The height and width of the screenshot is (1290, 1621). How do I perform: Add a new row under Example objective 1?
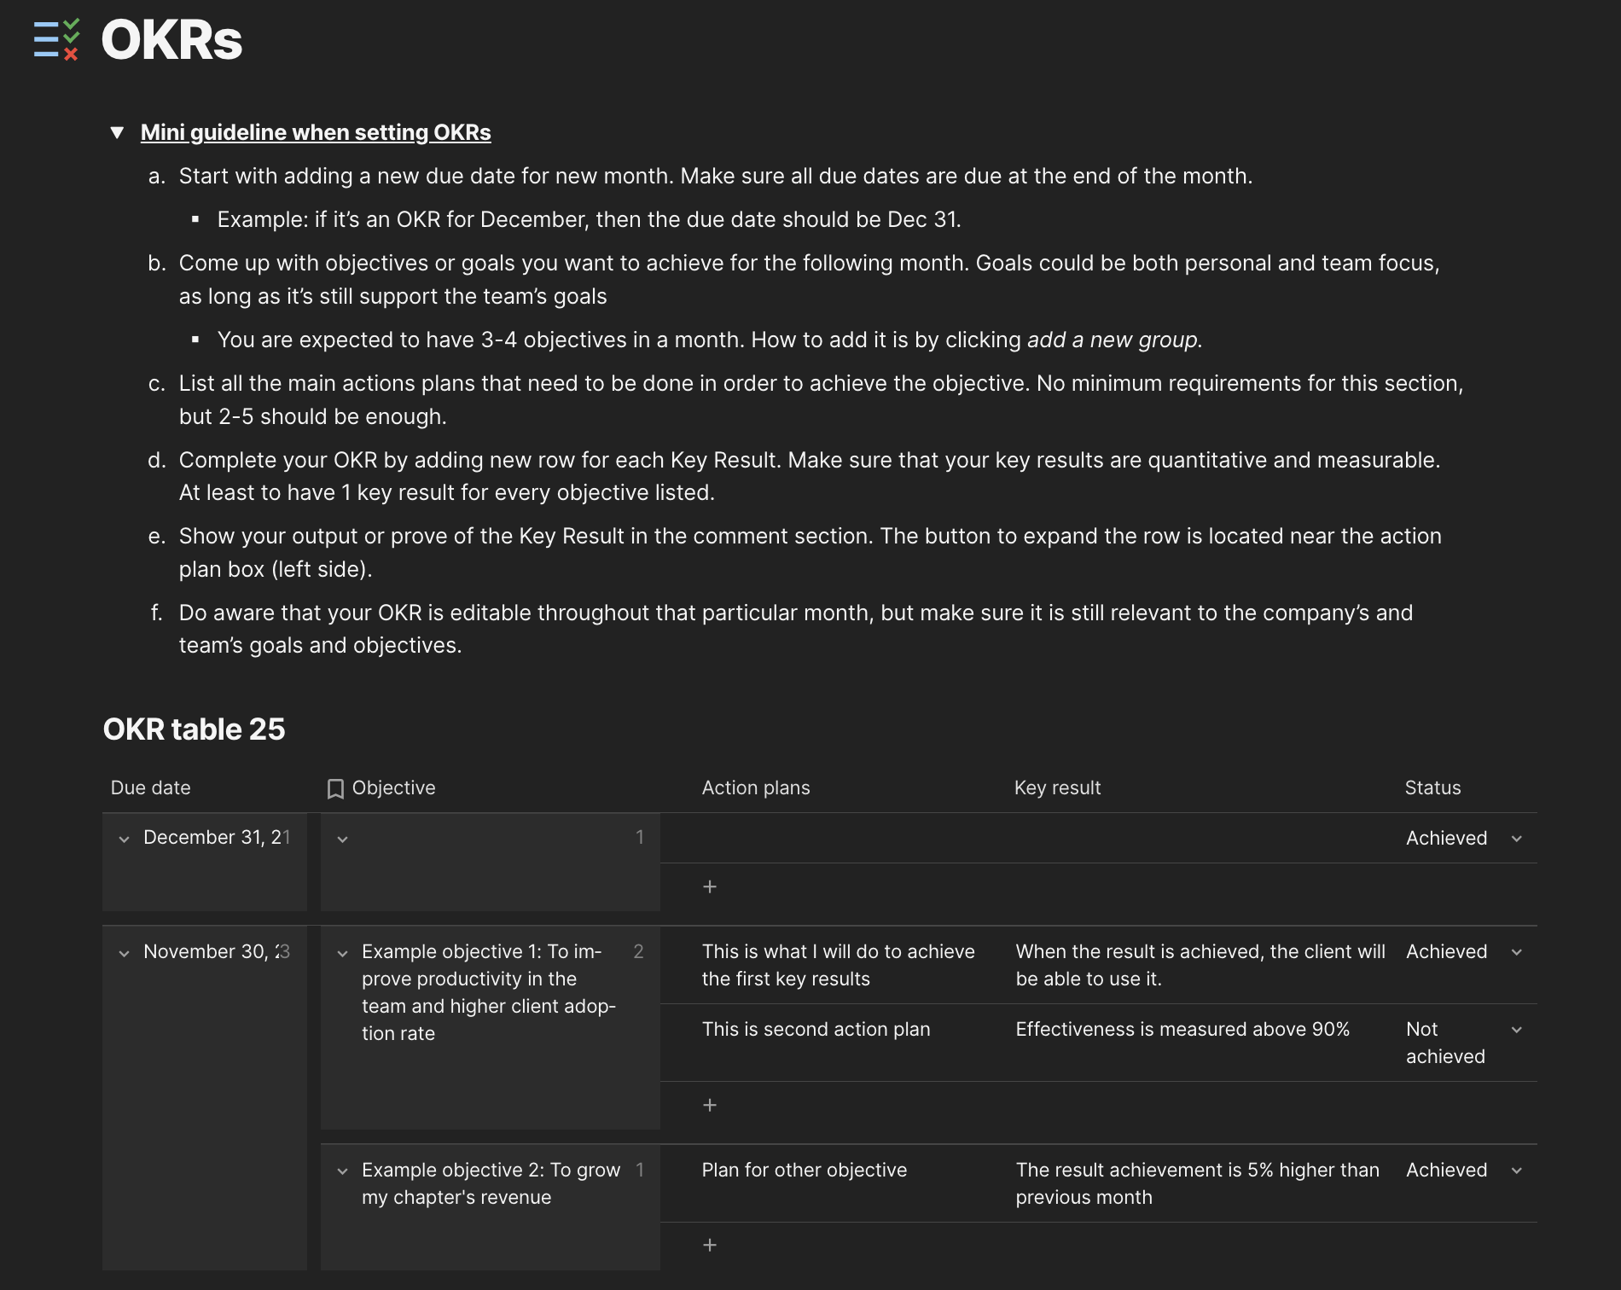pyautogui.click(x=710, y=1105)
